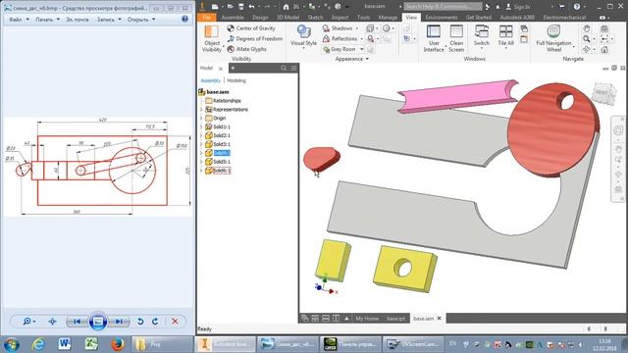Switch to the Sketch ribbon tab
This screenshot has width=628, height=353.
coord(315,18)
